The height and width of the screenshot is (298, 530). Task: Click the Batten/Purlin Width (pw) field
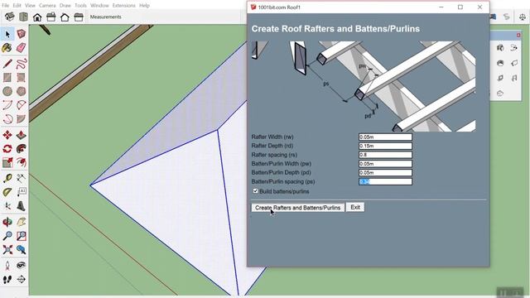pos(385,164)
